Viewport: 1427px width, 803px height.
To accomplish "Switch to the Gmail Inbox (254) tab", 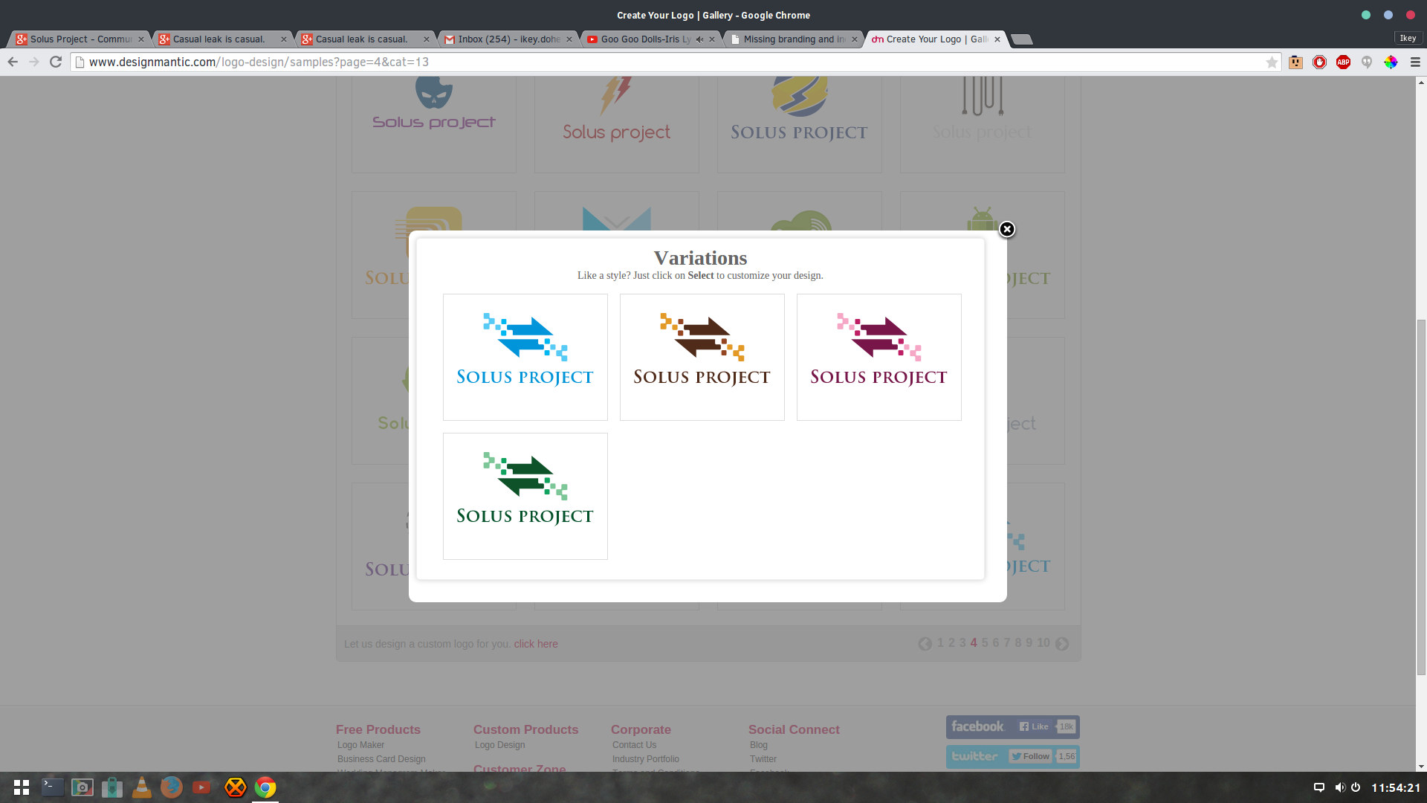I will coord(508,39).
